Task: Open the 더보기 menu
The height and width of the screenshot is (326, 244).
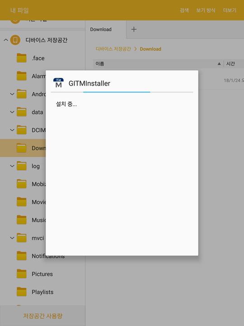Action: tap(230, 10)
